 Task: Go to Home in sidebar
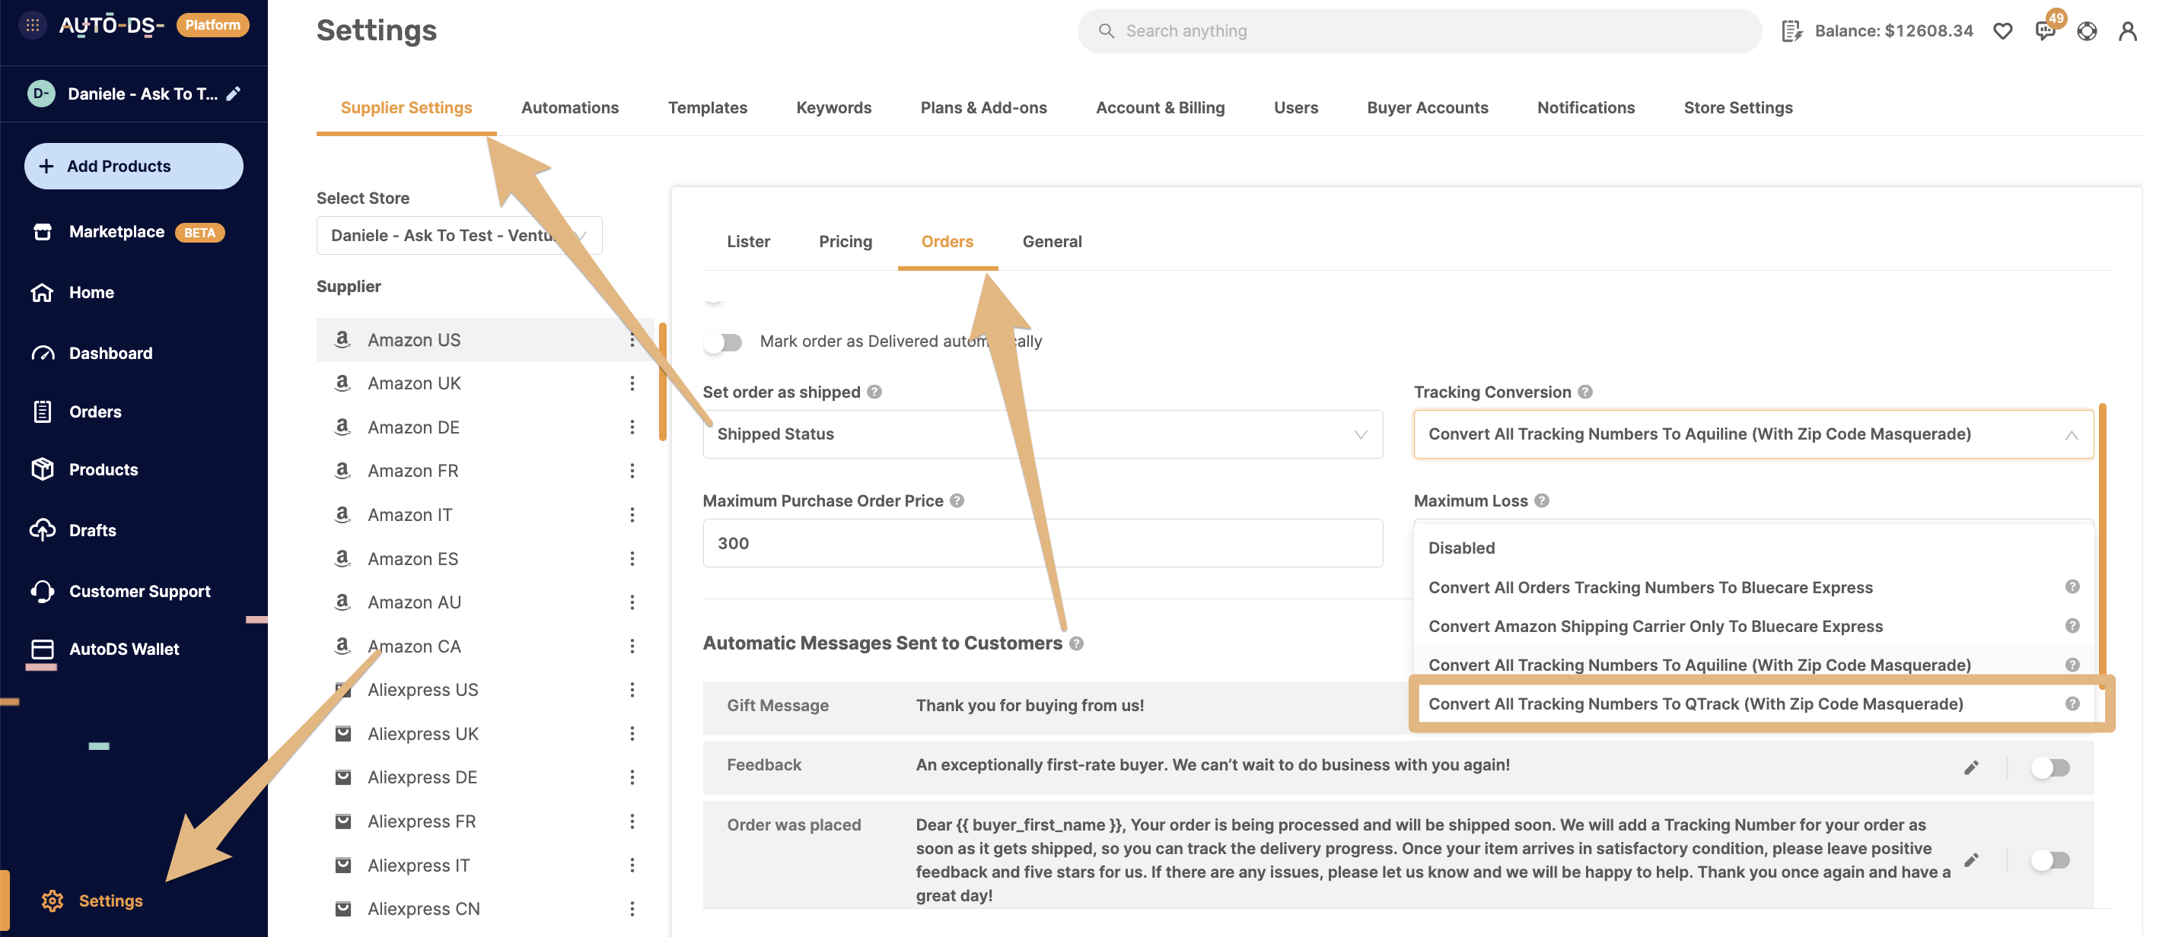72,292
